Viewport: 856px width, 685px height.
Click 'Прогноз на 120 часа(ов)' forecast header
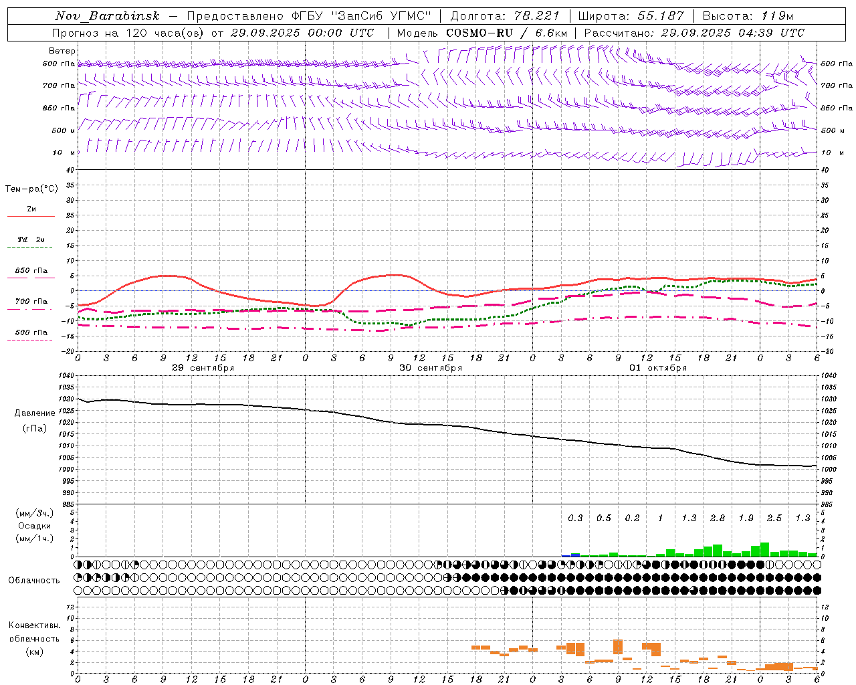point(128,33)
